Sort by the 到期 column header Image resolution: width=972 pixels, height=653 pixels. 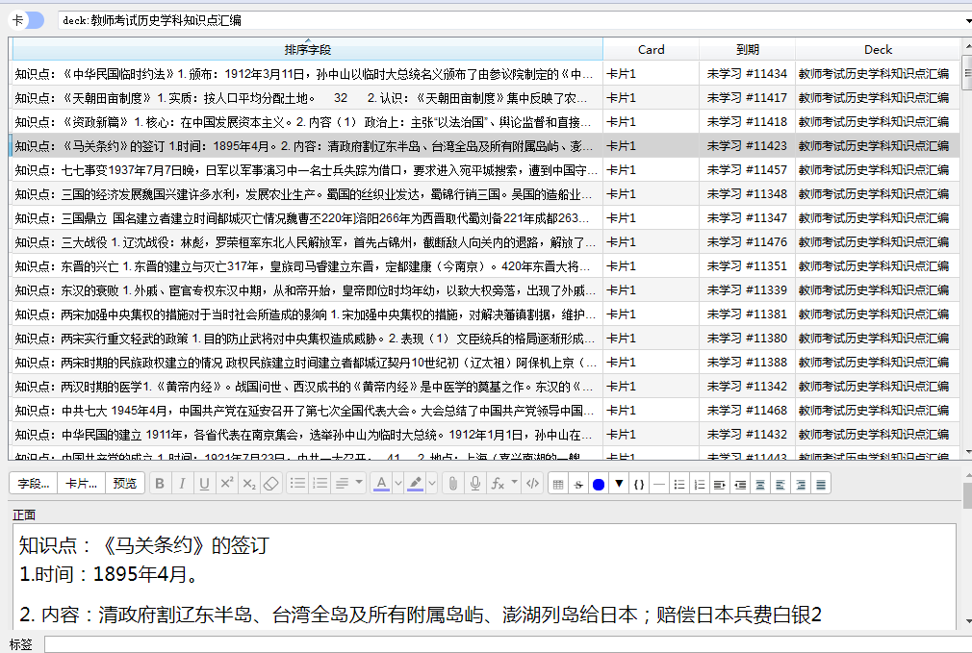(x=748, y=50)
